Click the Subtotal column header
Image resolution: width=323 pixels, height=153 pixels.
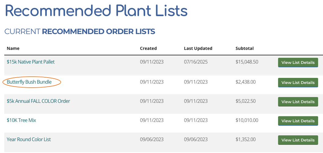244,48
